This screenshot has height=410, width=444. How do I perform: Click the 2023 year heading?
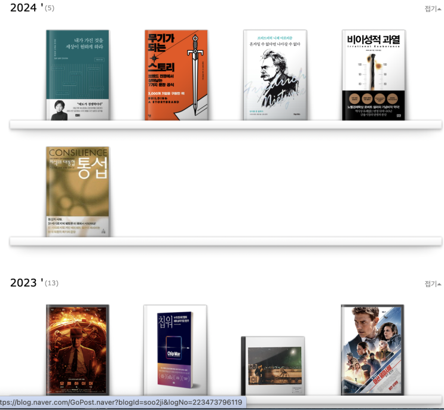(27, 282)
